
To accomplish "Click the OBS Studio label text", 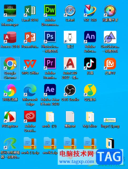I will 70,99.
